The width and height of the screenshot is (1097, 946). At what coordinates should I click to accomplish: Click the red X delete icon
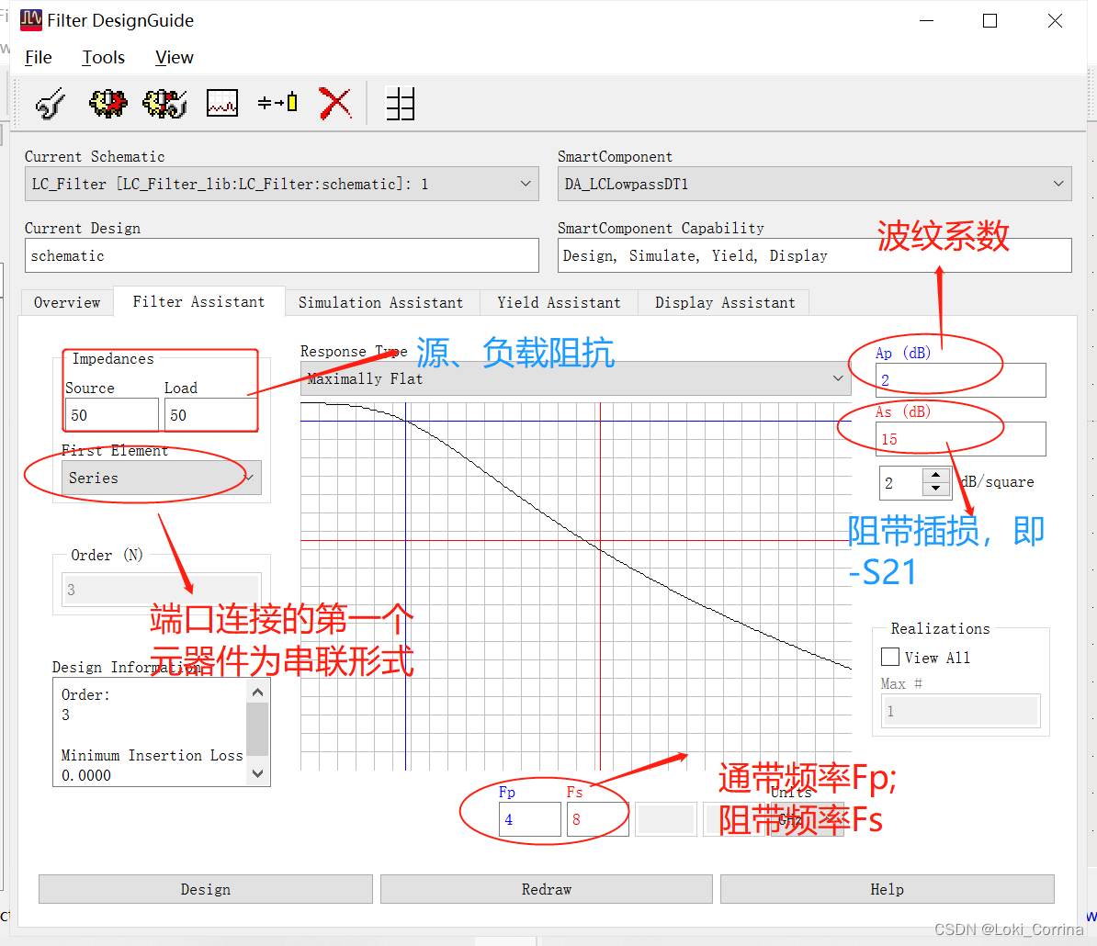click(335, 103)
